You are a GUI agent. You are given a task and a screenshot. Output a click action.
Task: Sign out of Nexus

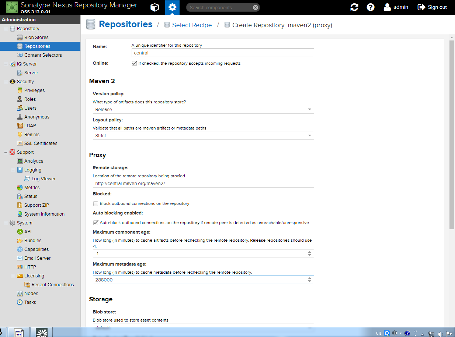point(432,7)
